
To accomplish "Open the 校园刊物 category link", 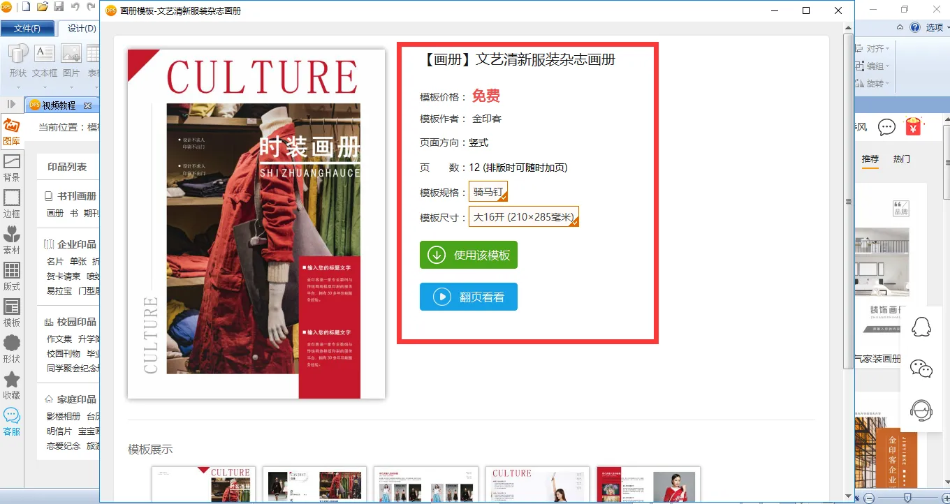I will (64, 353).
